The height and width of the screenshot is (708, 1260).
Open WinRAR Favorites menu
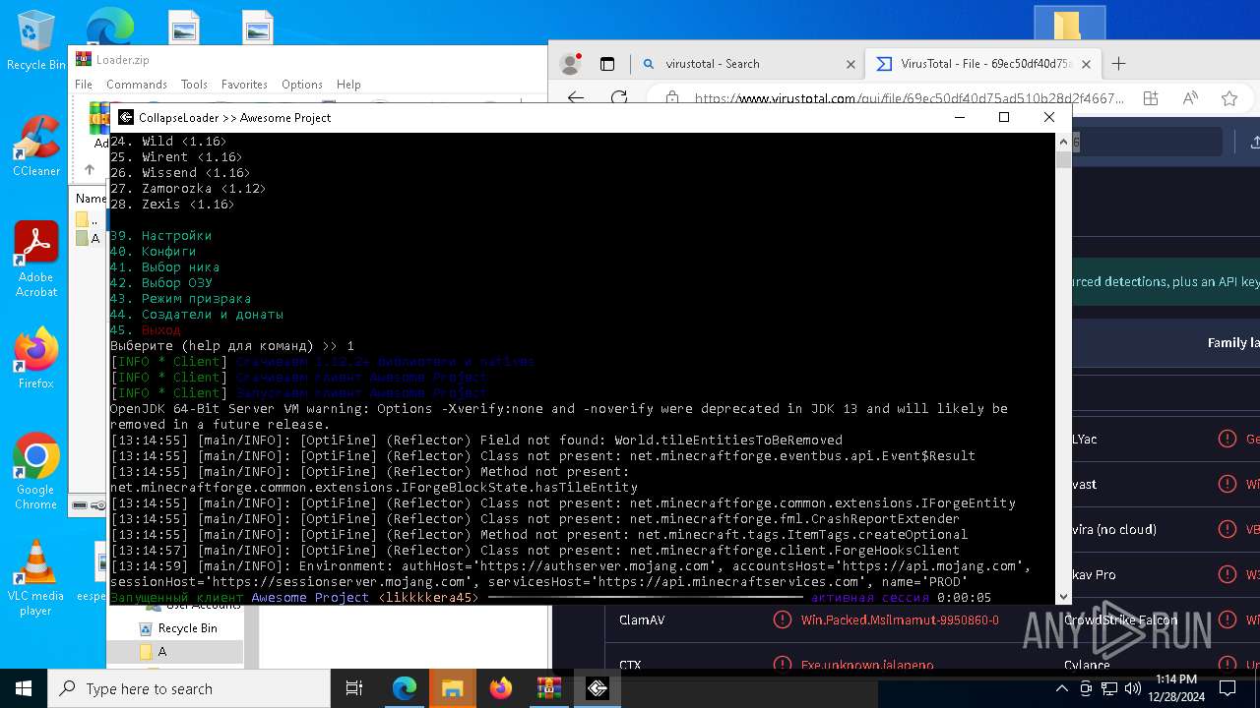pyautogui.click(x=244, y=85)
